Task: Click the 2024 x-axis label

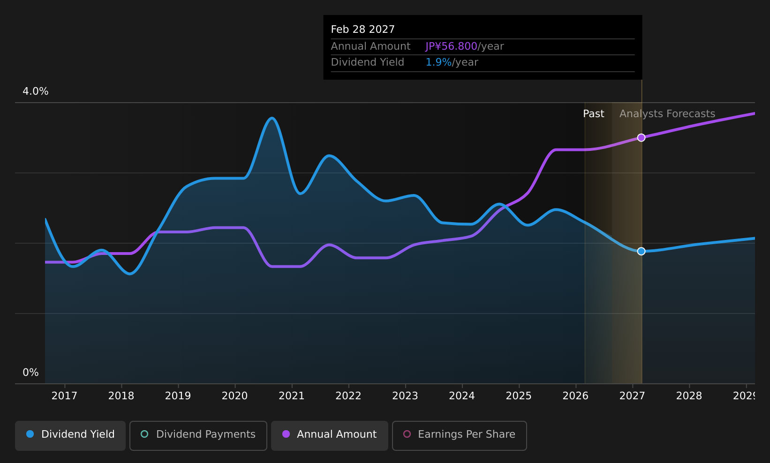Action: 462,396
